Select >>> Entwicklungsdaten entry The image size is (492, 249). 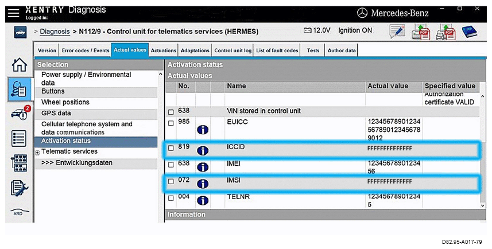coord(96,164)
